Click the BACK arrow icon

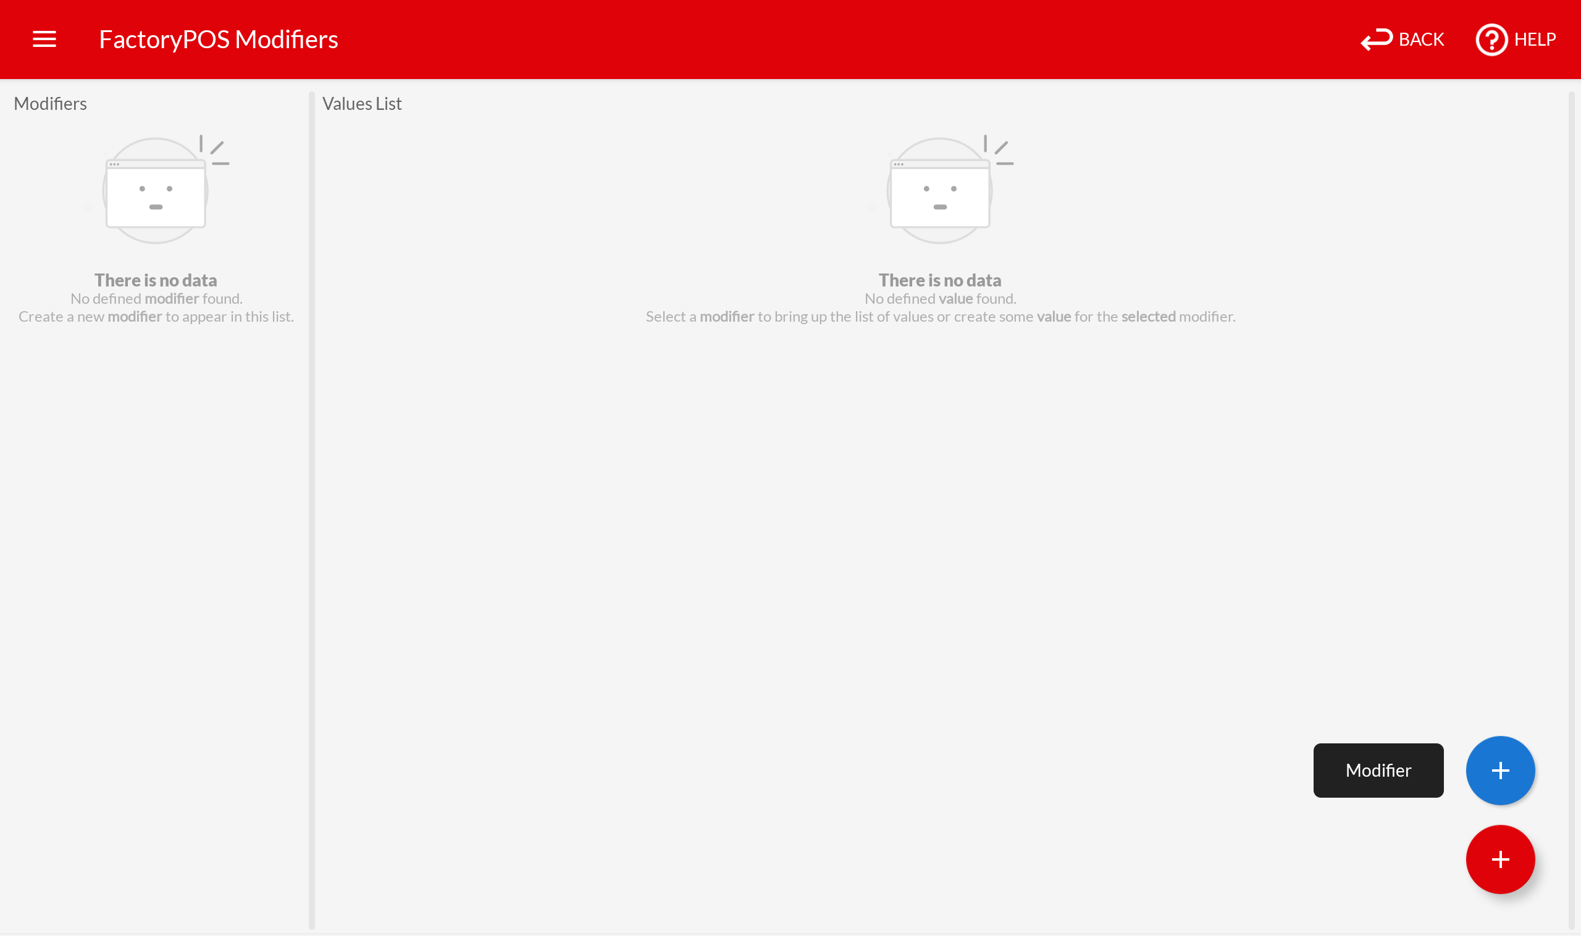click(1376, 39)
